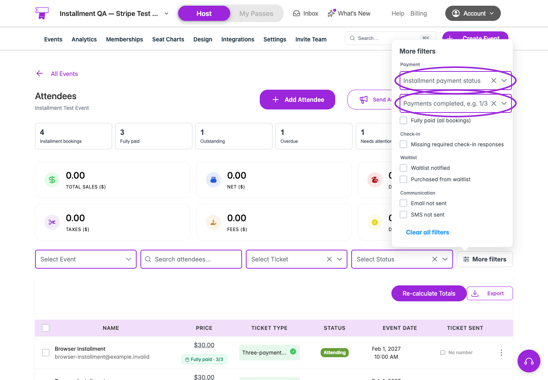
Task: Click the red piggy bank icon
Action: tap(375, 180)
